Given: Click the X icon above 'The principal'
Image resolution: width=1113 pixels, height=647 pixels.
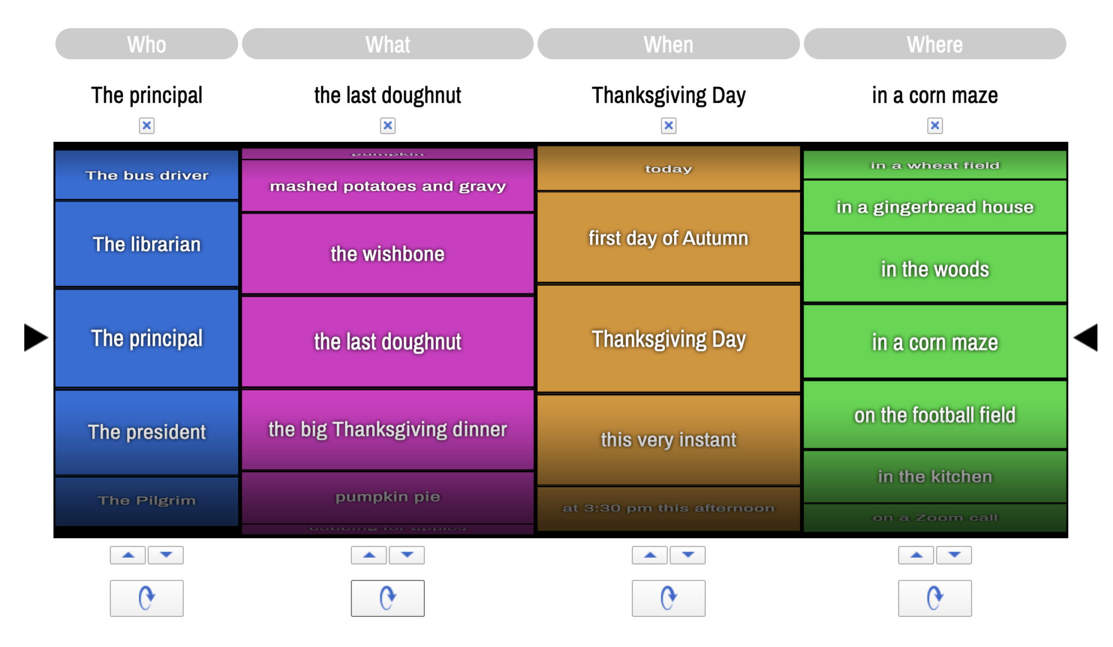Looking at the screenshot, I should 146,125.
